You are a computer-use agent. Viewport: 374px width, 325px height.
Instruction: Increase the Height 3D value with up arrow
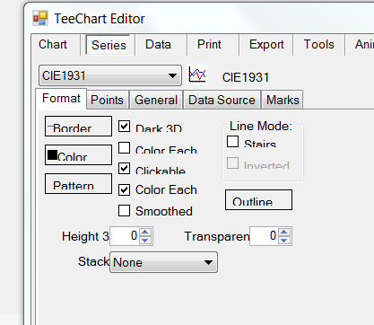click(145, 233)
